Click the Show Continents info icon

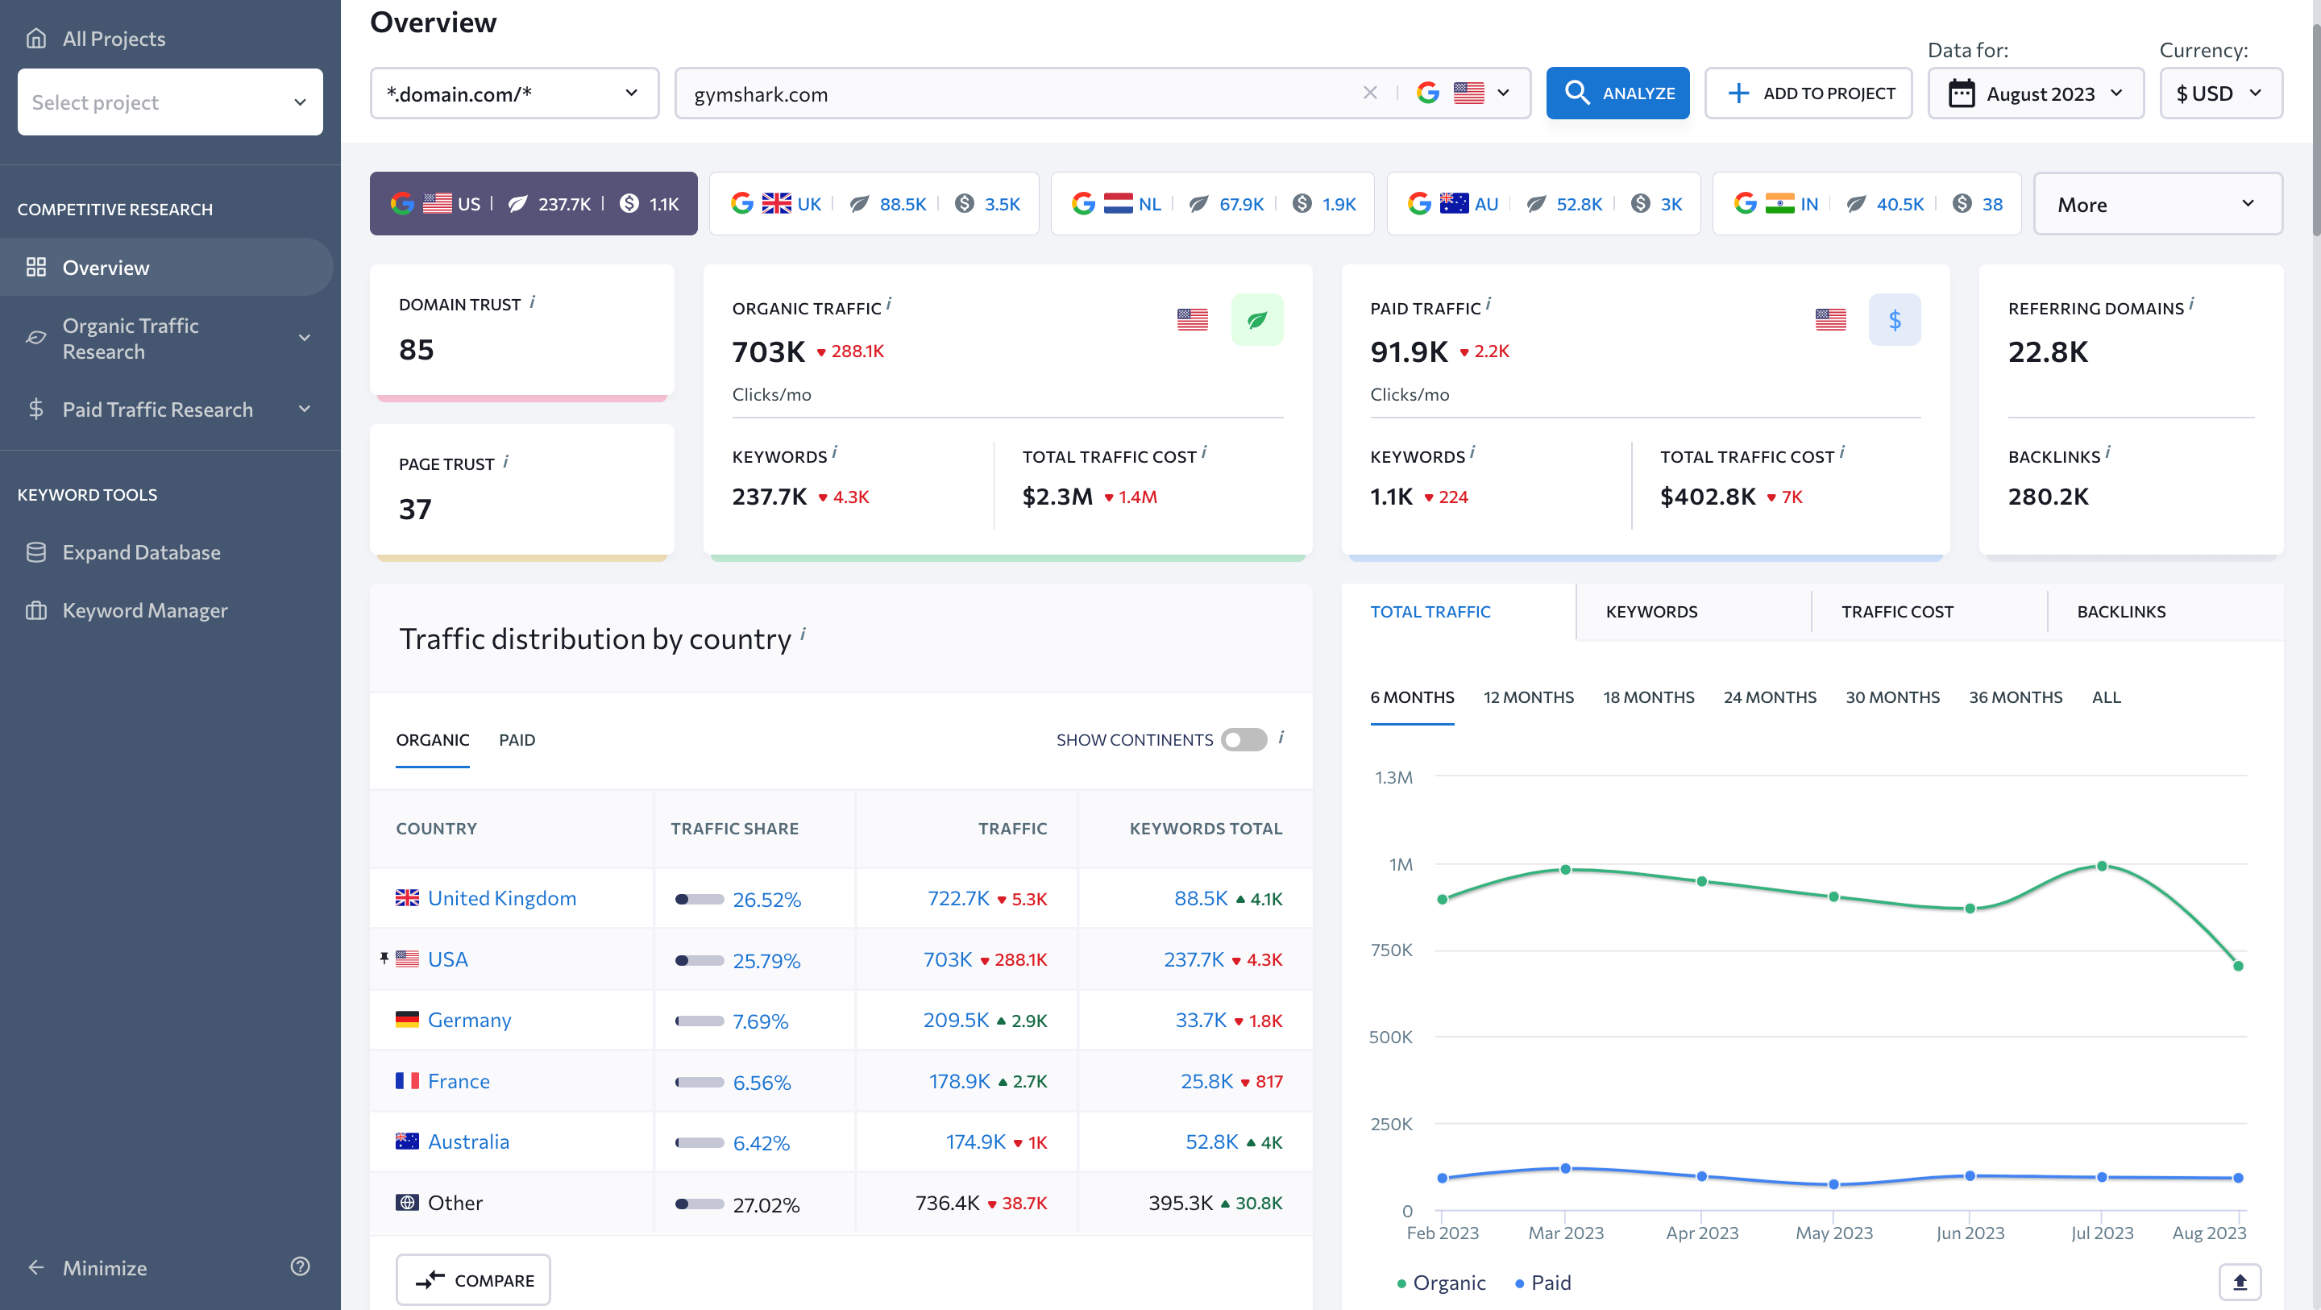coord(1281,738)
